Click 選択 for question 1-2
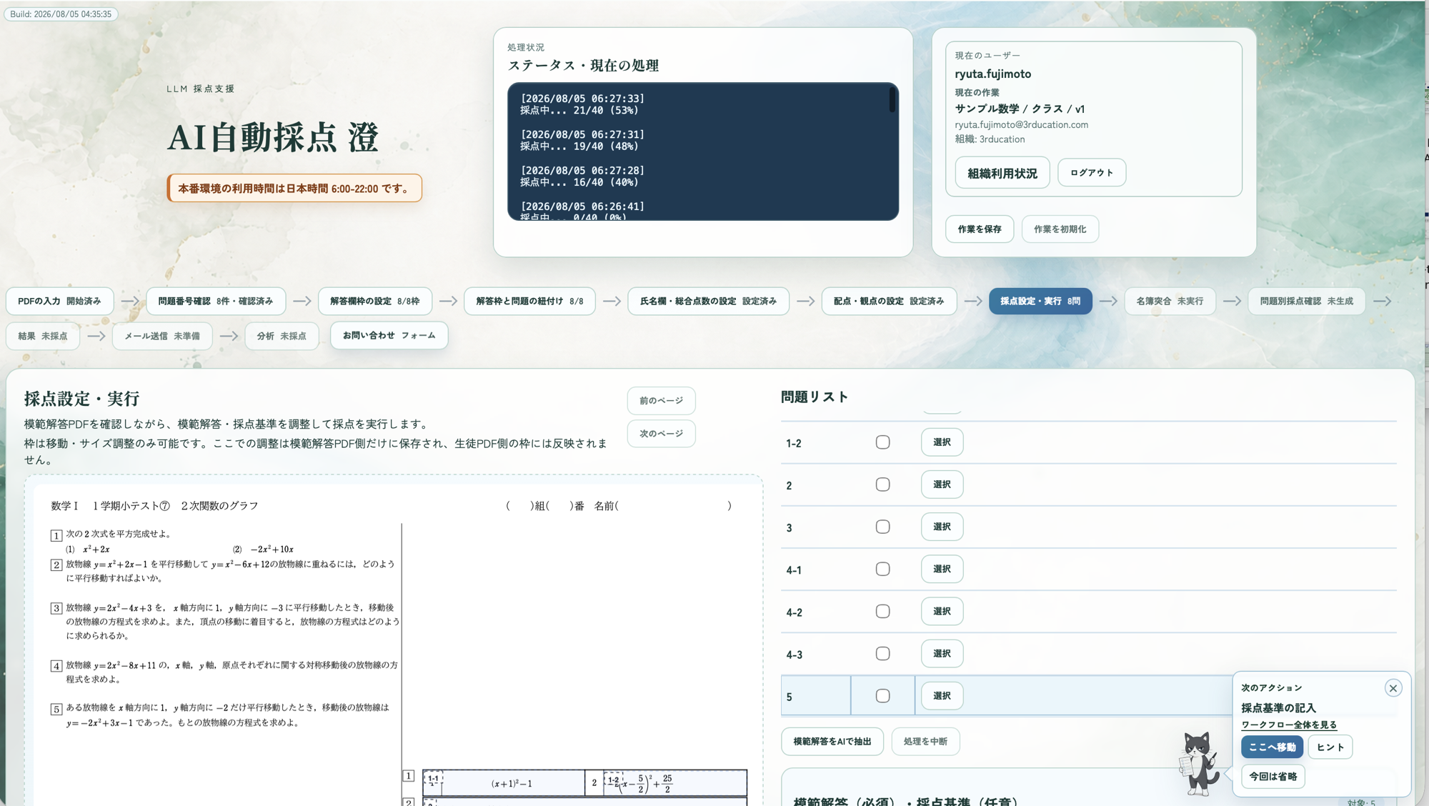The image size is (1429, 806). (942, 442)
